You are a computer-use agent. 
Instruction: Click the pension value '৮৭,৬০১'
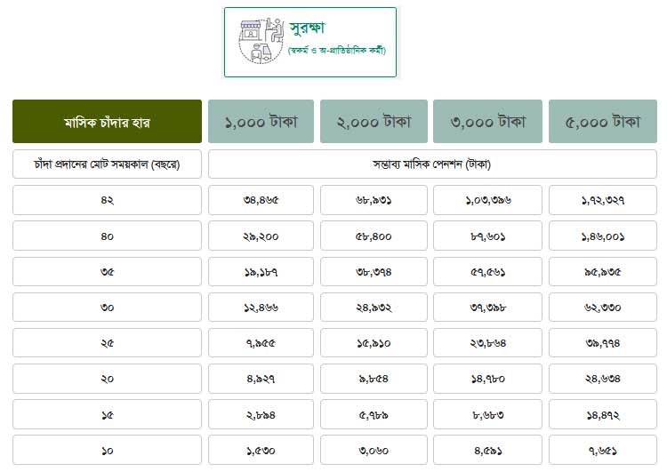pyautogui.click(x=487, y=236)
